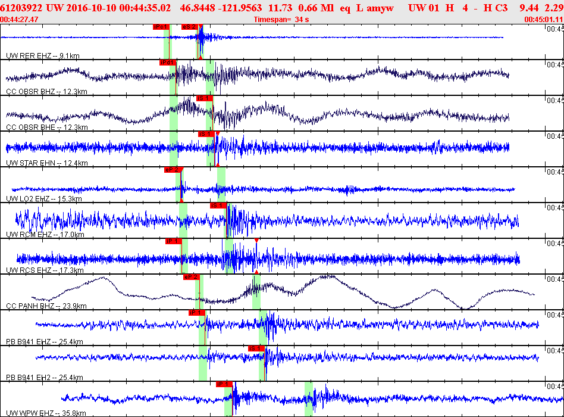Select the iP 1 pick flag on WPW EHZ
The height and width of the screenshot is (417, 564).
pos(224,384)
